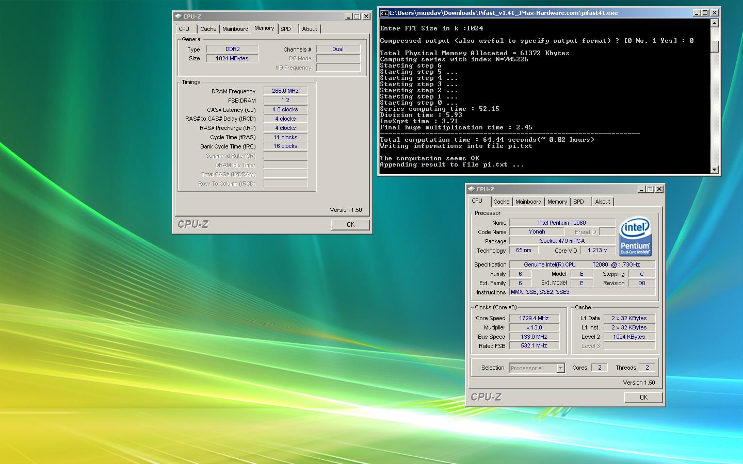Click console scrollbar up arrow

coord(715,23)
